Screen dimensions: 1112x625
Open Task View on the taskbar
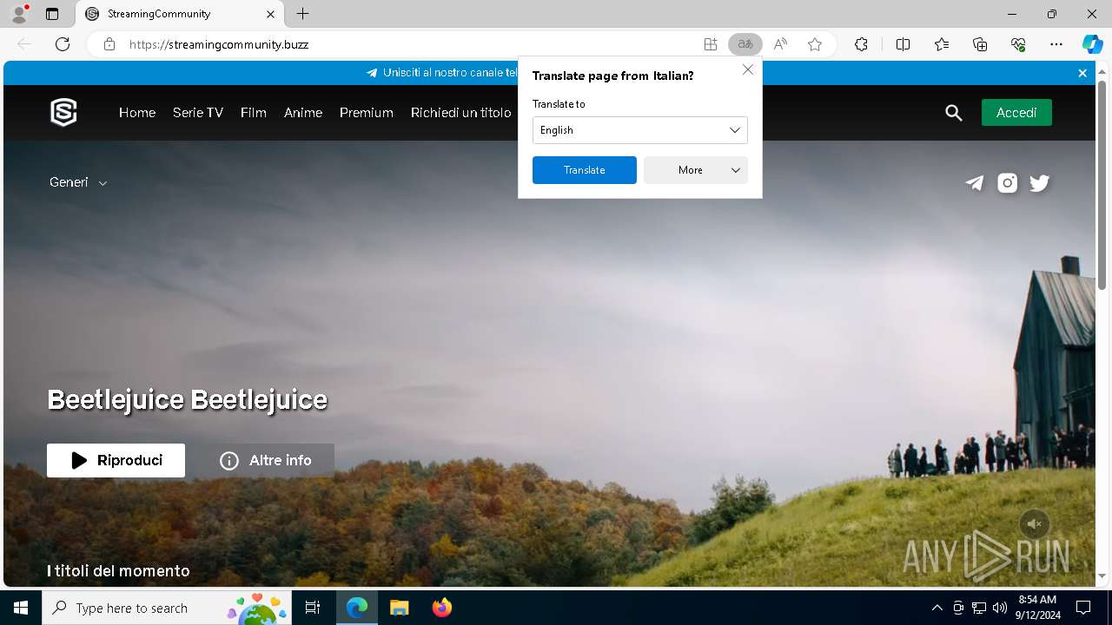click(x=313, y=608)
